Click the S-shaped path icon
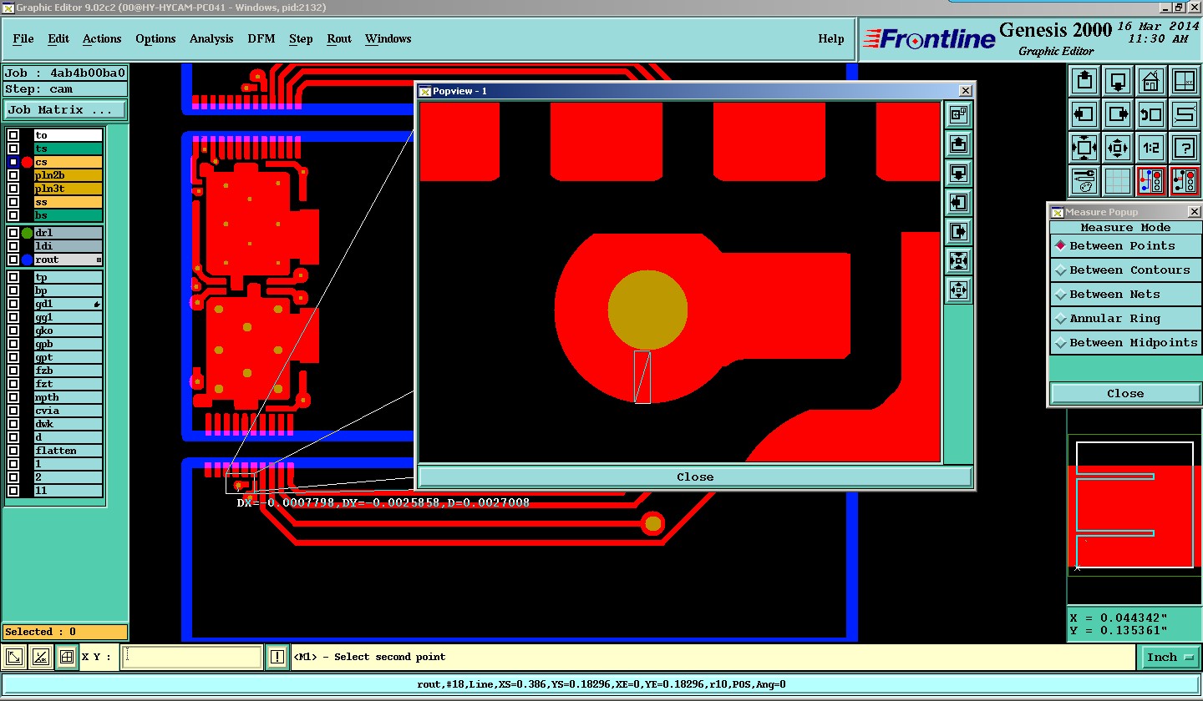Image resolution: width=1203 pixels, height=701 pixels. coord(1185,114)
